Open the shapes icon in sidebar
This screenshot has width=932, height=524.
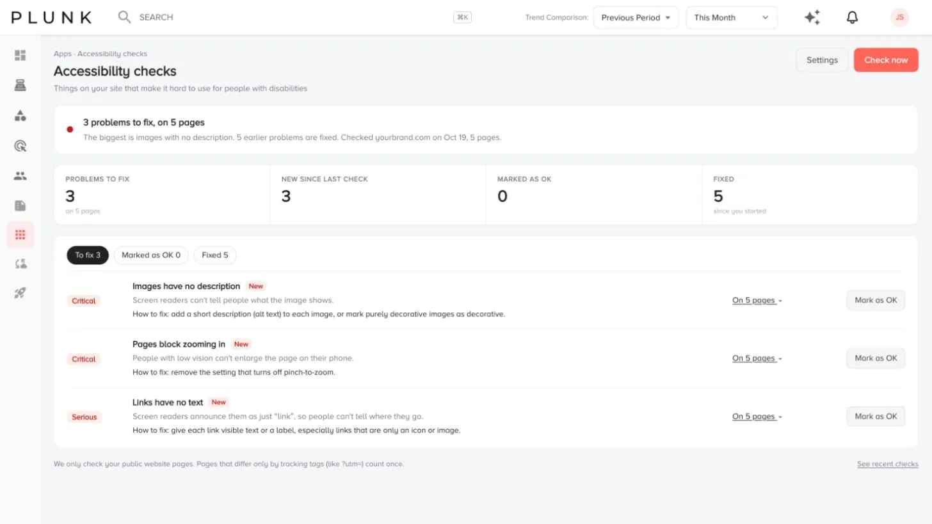20,116
